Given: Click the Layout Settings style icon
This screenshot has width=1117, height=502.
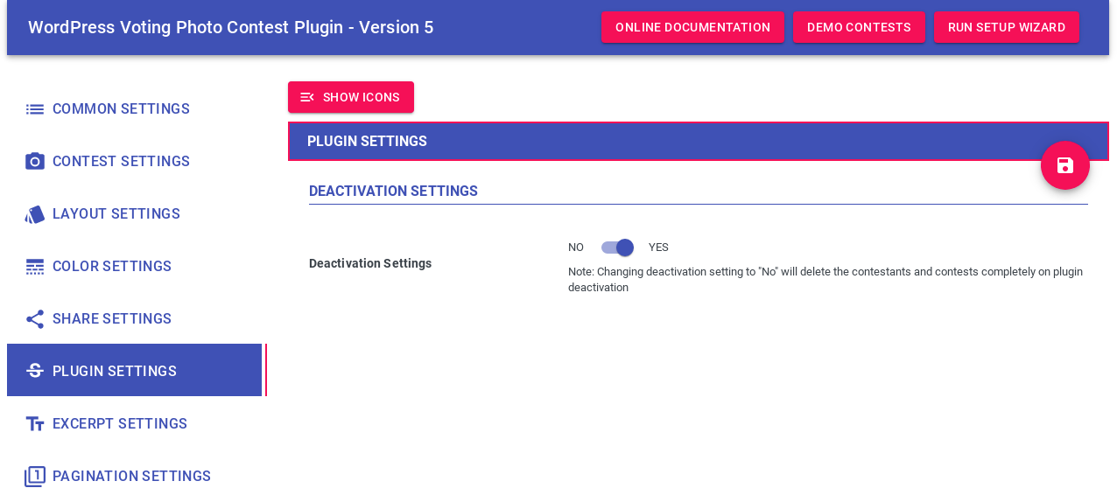Looking at the screenshot, I should pos(35,214).
